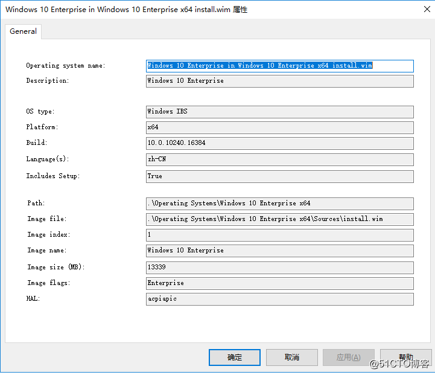Viewport: 435px width, 375px height.
Task: Click the Operating system name field
Action: [280, 66]
